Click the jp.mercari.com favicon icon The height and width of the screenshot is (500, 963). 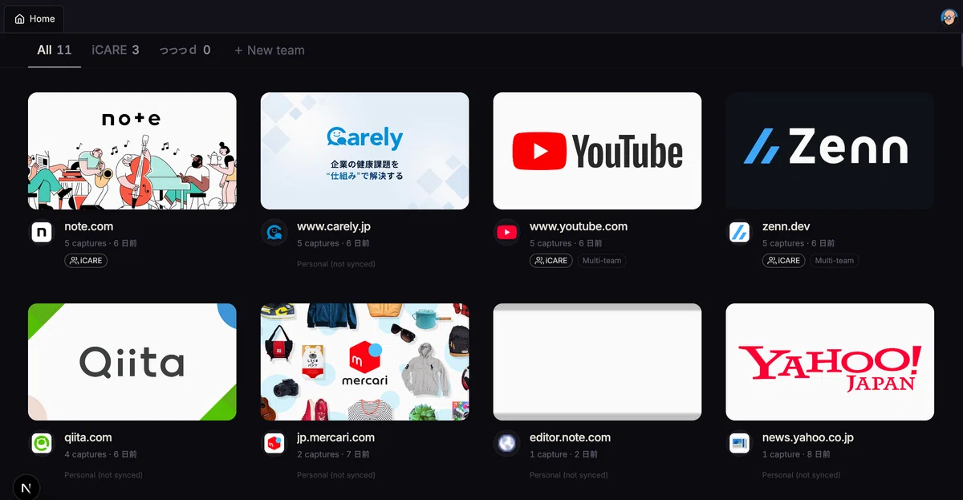pos(274,443)
